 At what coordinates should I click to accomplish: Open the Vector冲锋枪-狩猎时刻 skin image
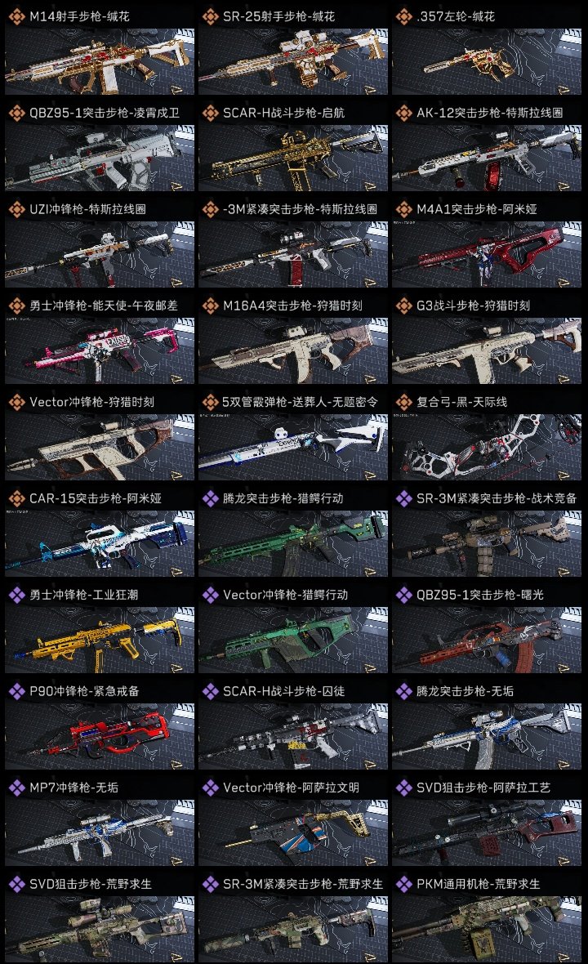tap(100, 447)
